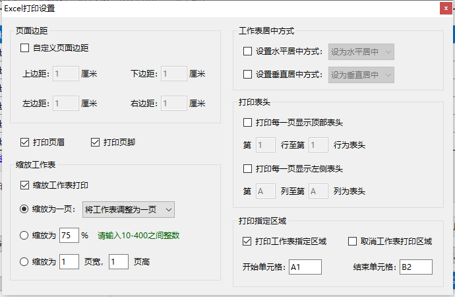The height and width of the screenshot is (297, 455).
Task: Click the Excel打印设置 title text
Action: (x=30, y=9)
